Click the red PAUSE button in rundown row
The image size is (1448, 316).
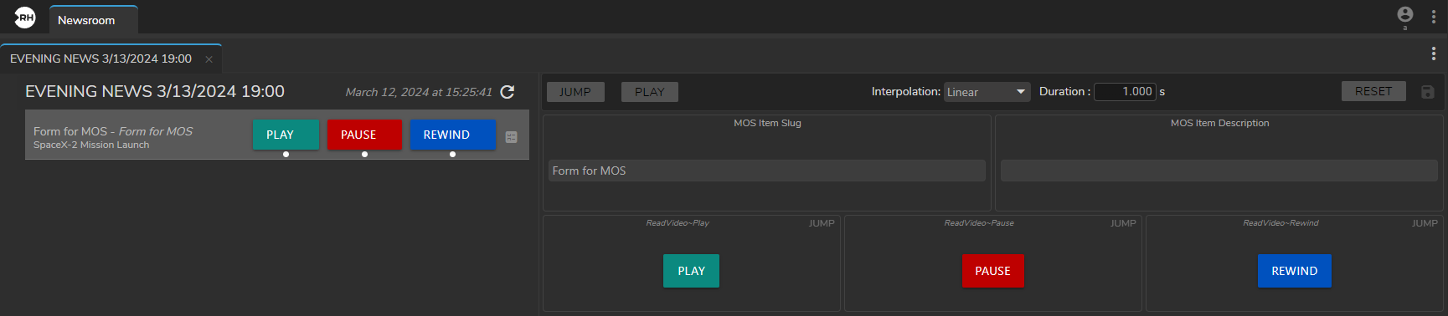coord(364,135)
